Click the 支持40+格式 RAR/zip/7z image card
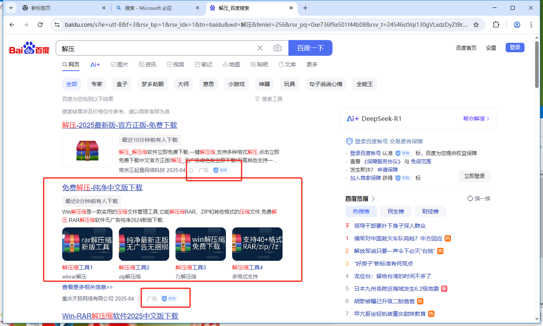This screenshot has height=326, width=543. pos(257,244)
